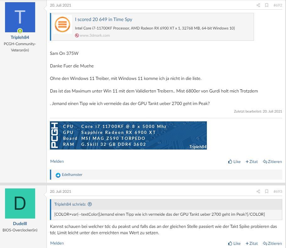Click the PCGH signature banner of Tripleh84
Image resolution: width=286 pixels, height=248 pixels.
[x=128, y=135]
